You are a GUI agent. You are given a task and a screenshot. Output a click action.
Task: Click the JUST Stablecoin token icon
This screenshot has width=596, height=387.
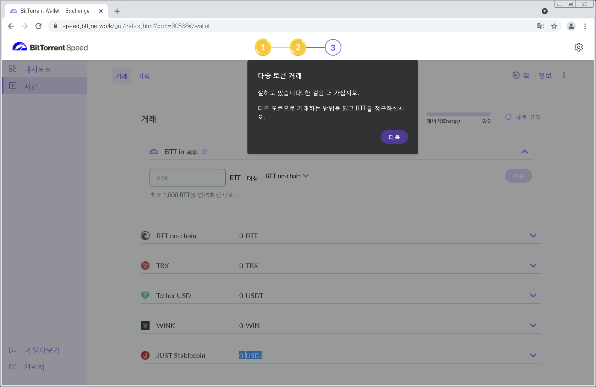145,355
